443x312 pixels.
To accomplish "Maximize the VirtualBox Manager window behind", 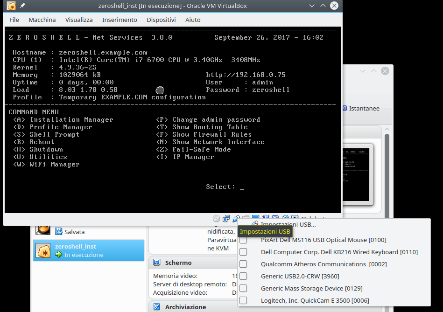I will point(374,71).
